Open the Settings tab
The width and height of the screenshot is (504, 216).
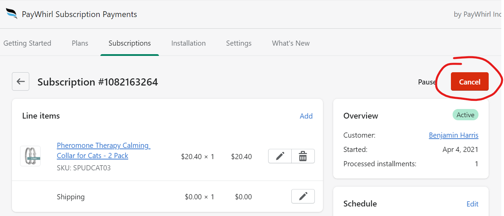[x=239, y=43]
